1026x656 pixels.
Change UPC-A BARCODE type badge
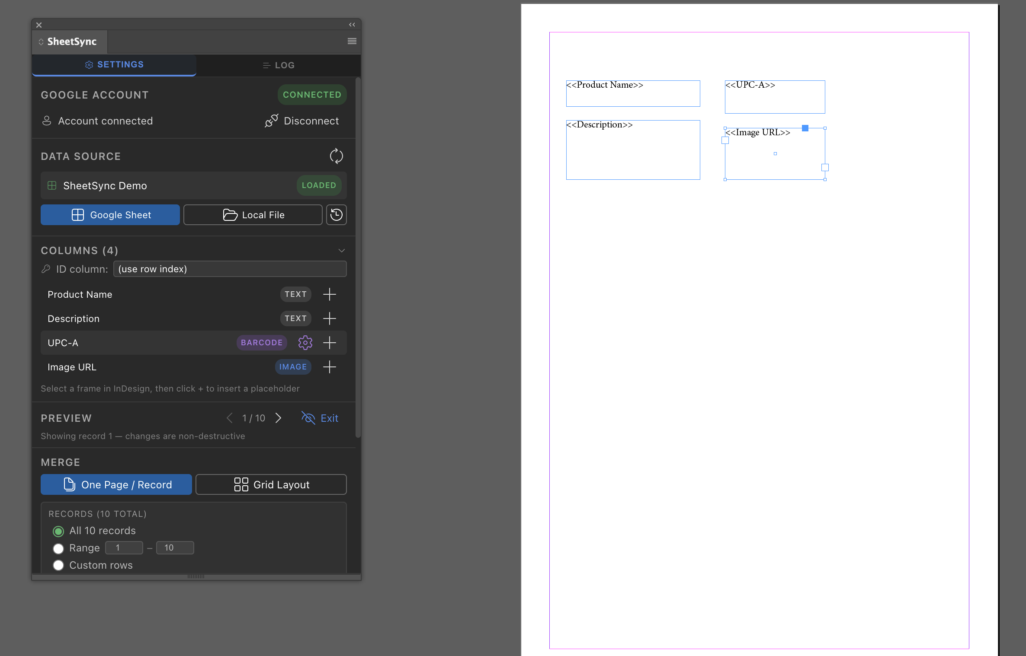[x=262, y=343]
